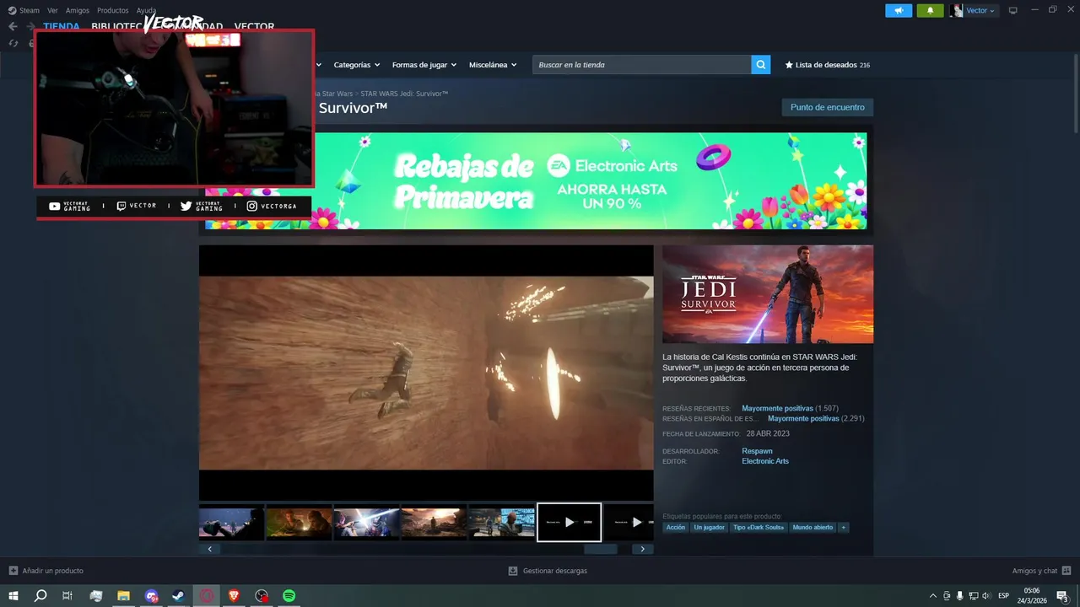Open the Amigos menu
Viewport: 1080px width, 607px height.
[78, 10]
